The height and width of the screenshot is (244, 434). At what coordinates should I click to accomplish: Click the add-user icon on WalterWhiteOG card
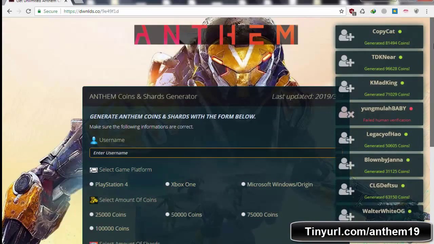347,215
